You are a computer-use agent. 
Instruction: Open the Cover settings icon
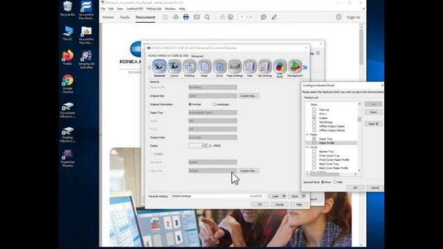219,66
